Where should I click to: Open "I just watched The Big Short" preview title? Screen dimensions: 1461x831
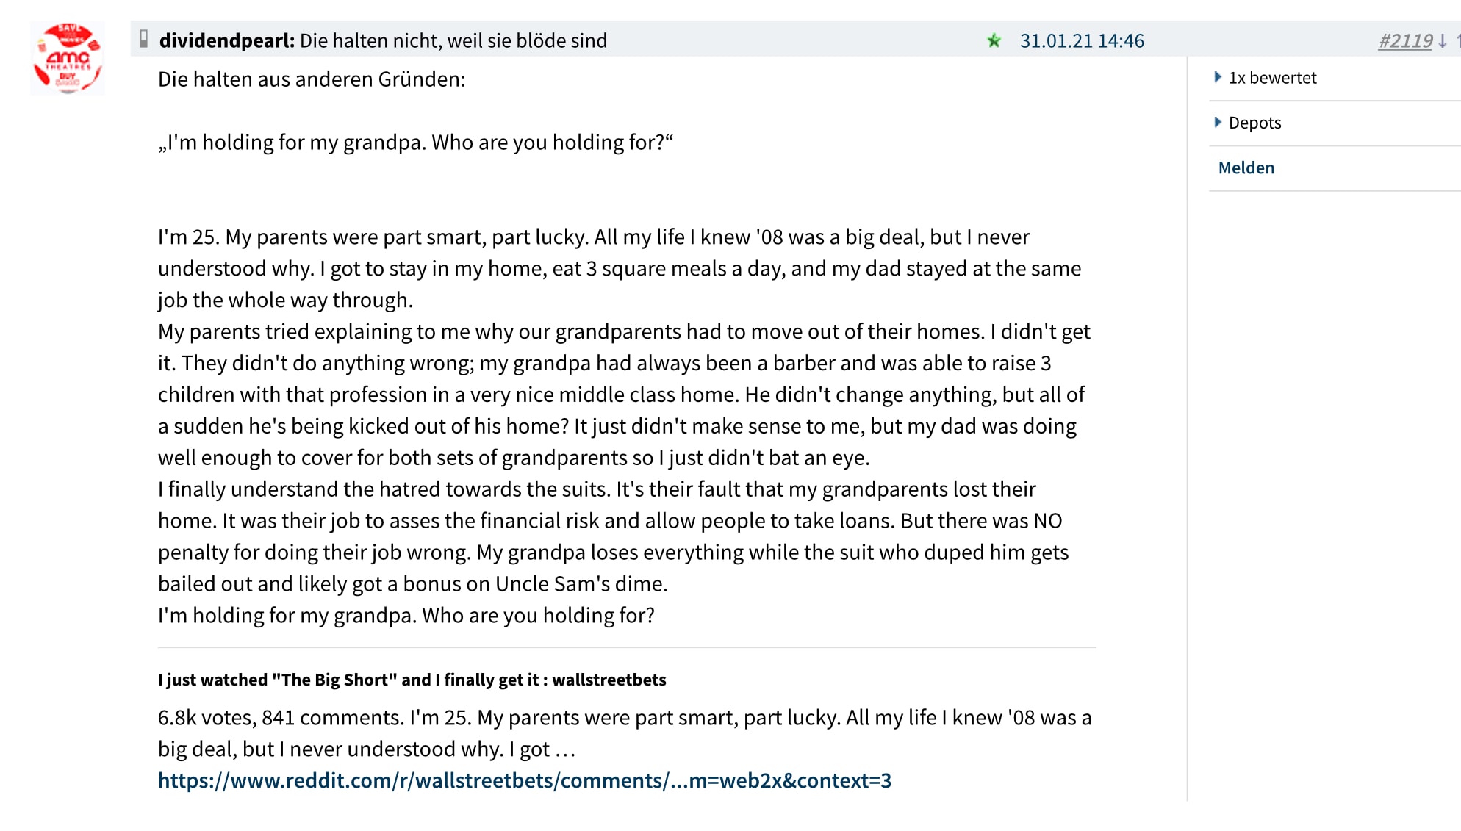point(412,680)
